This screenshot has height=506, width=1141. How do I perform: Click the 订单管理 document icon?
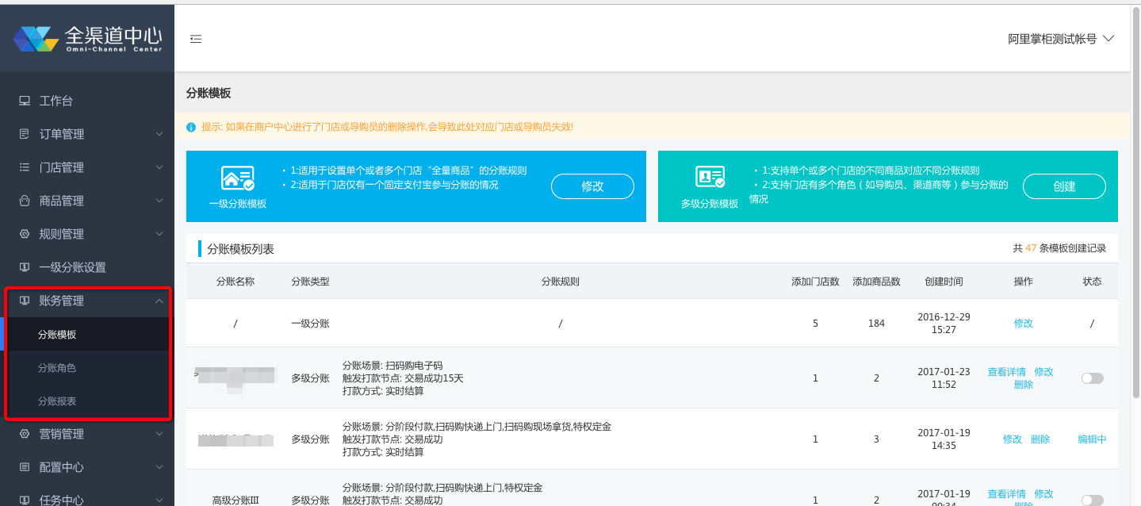coord(25,134)
